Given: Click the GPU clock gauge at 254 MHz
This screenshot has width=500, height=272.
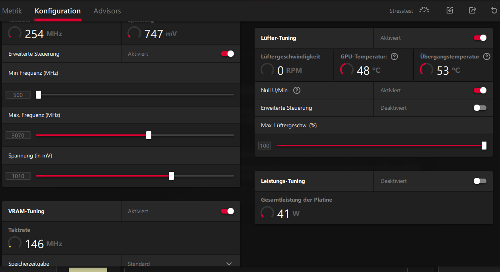Looking at the screenshot, I should [15, 33].
